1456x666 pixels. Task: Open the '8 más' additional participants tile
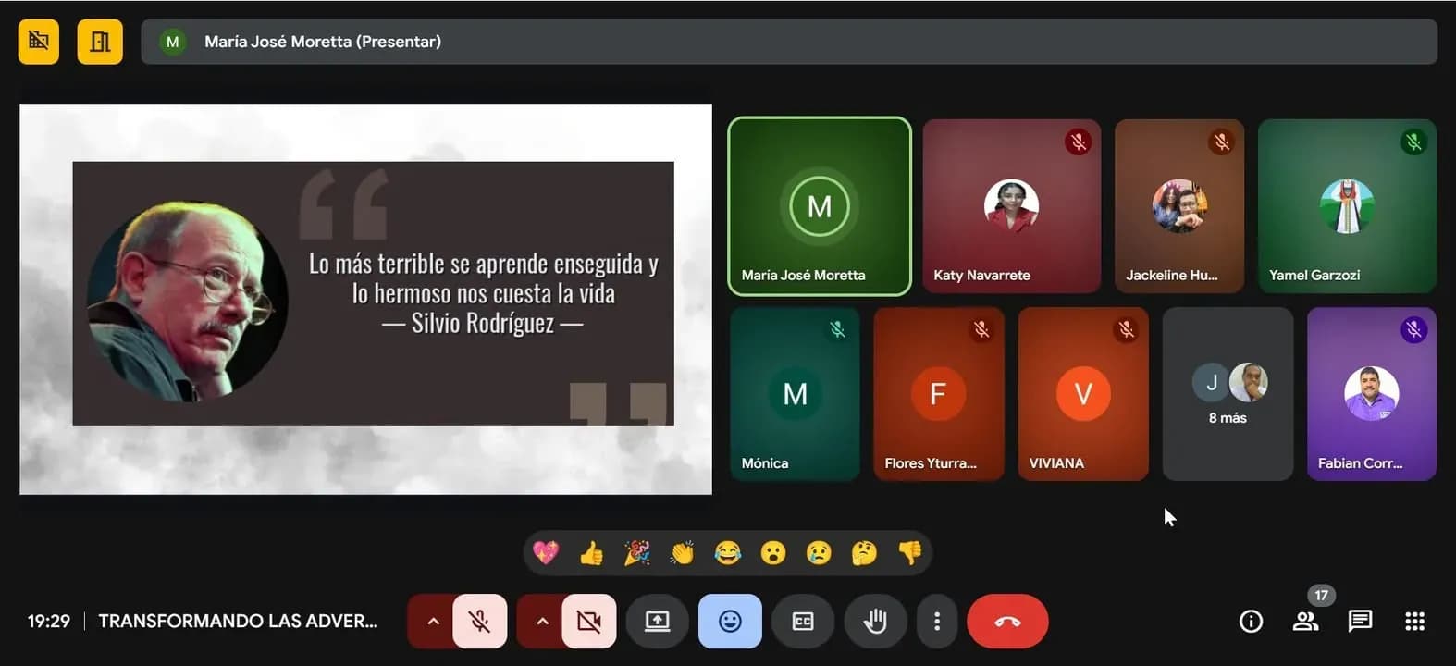1228,394
